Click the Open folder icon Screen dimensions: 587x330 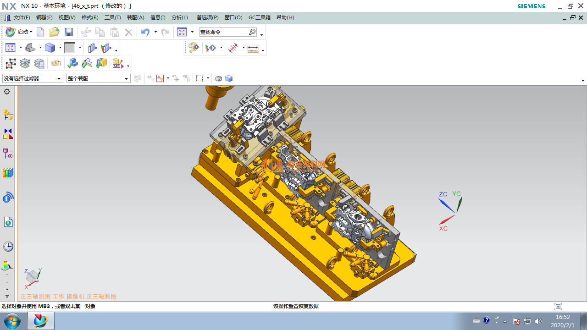tap(55, 32)
